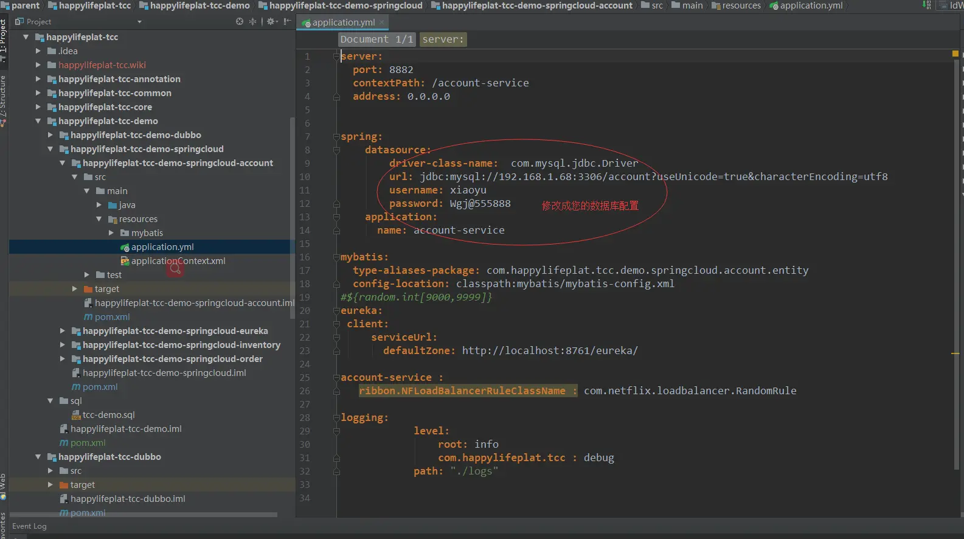This screenshot has height=539, width=964.
Task: Collapse the resources folder
Action: tap(99, 219)
